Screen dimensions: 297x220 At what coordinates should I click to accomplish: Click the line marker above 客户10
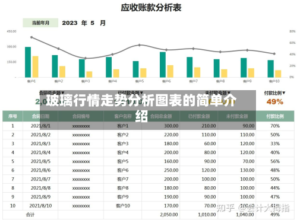pos(274,53)
